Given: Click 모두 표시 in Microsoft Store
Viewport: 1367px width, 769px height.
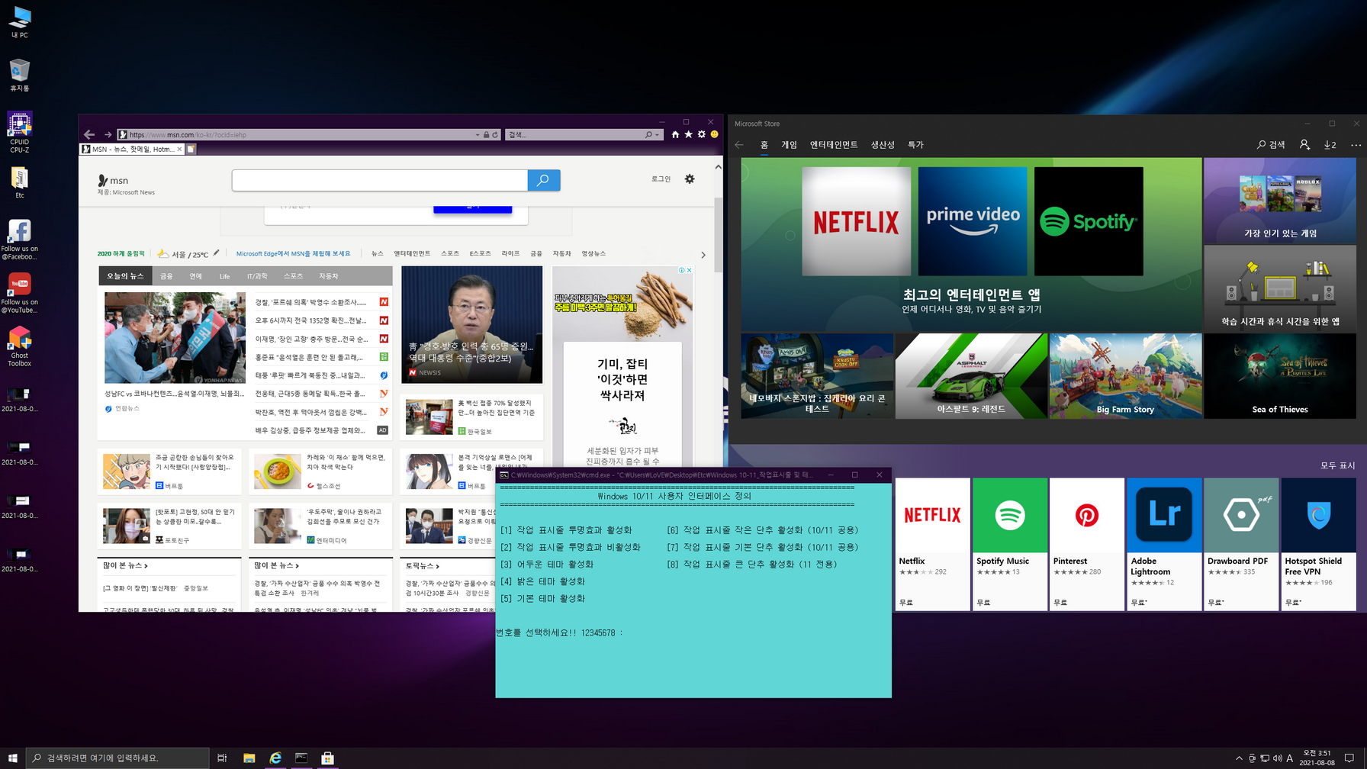Looking at the screenshot, I should (x=1337, y=465).
